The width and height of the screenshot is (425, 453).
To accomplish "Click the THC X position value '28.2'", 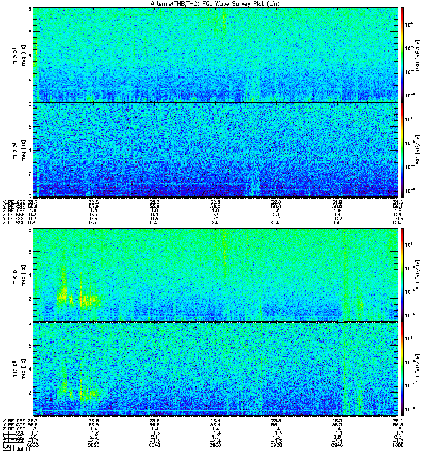I will click(398, 421).
